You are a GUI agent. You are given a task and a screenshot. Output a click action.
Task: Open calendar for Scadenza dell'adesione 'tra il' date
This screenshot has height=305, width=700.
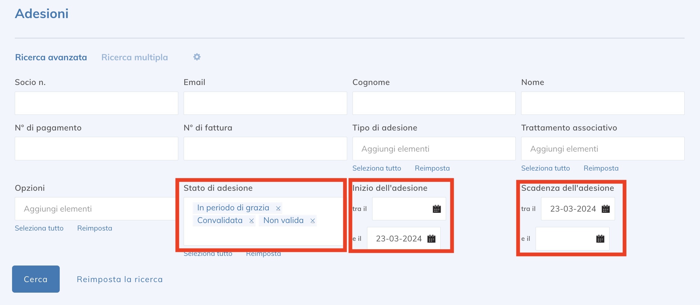coord(605,209)
